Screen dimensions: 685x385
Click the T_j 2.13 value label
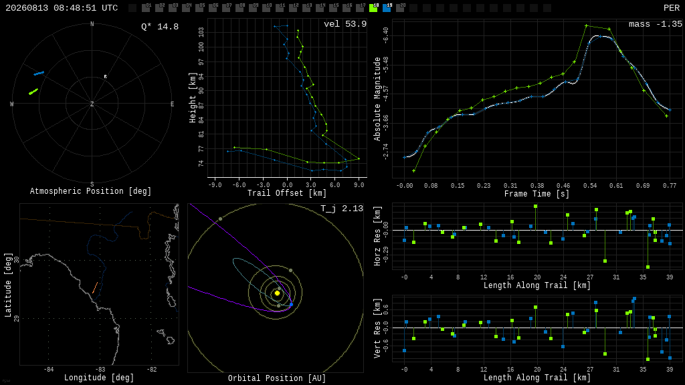point(342,209)
